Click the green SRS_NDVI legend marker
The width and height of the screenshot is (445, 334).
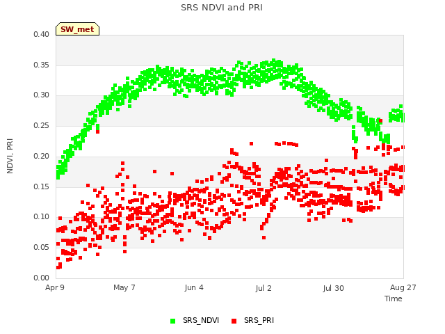tap(172, 321)
